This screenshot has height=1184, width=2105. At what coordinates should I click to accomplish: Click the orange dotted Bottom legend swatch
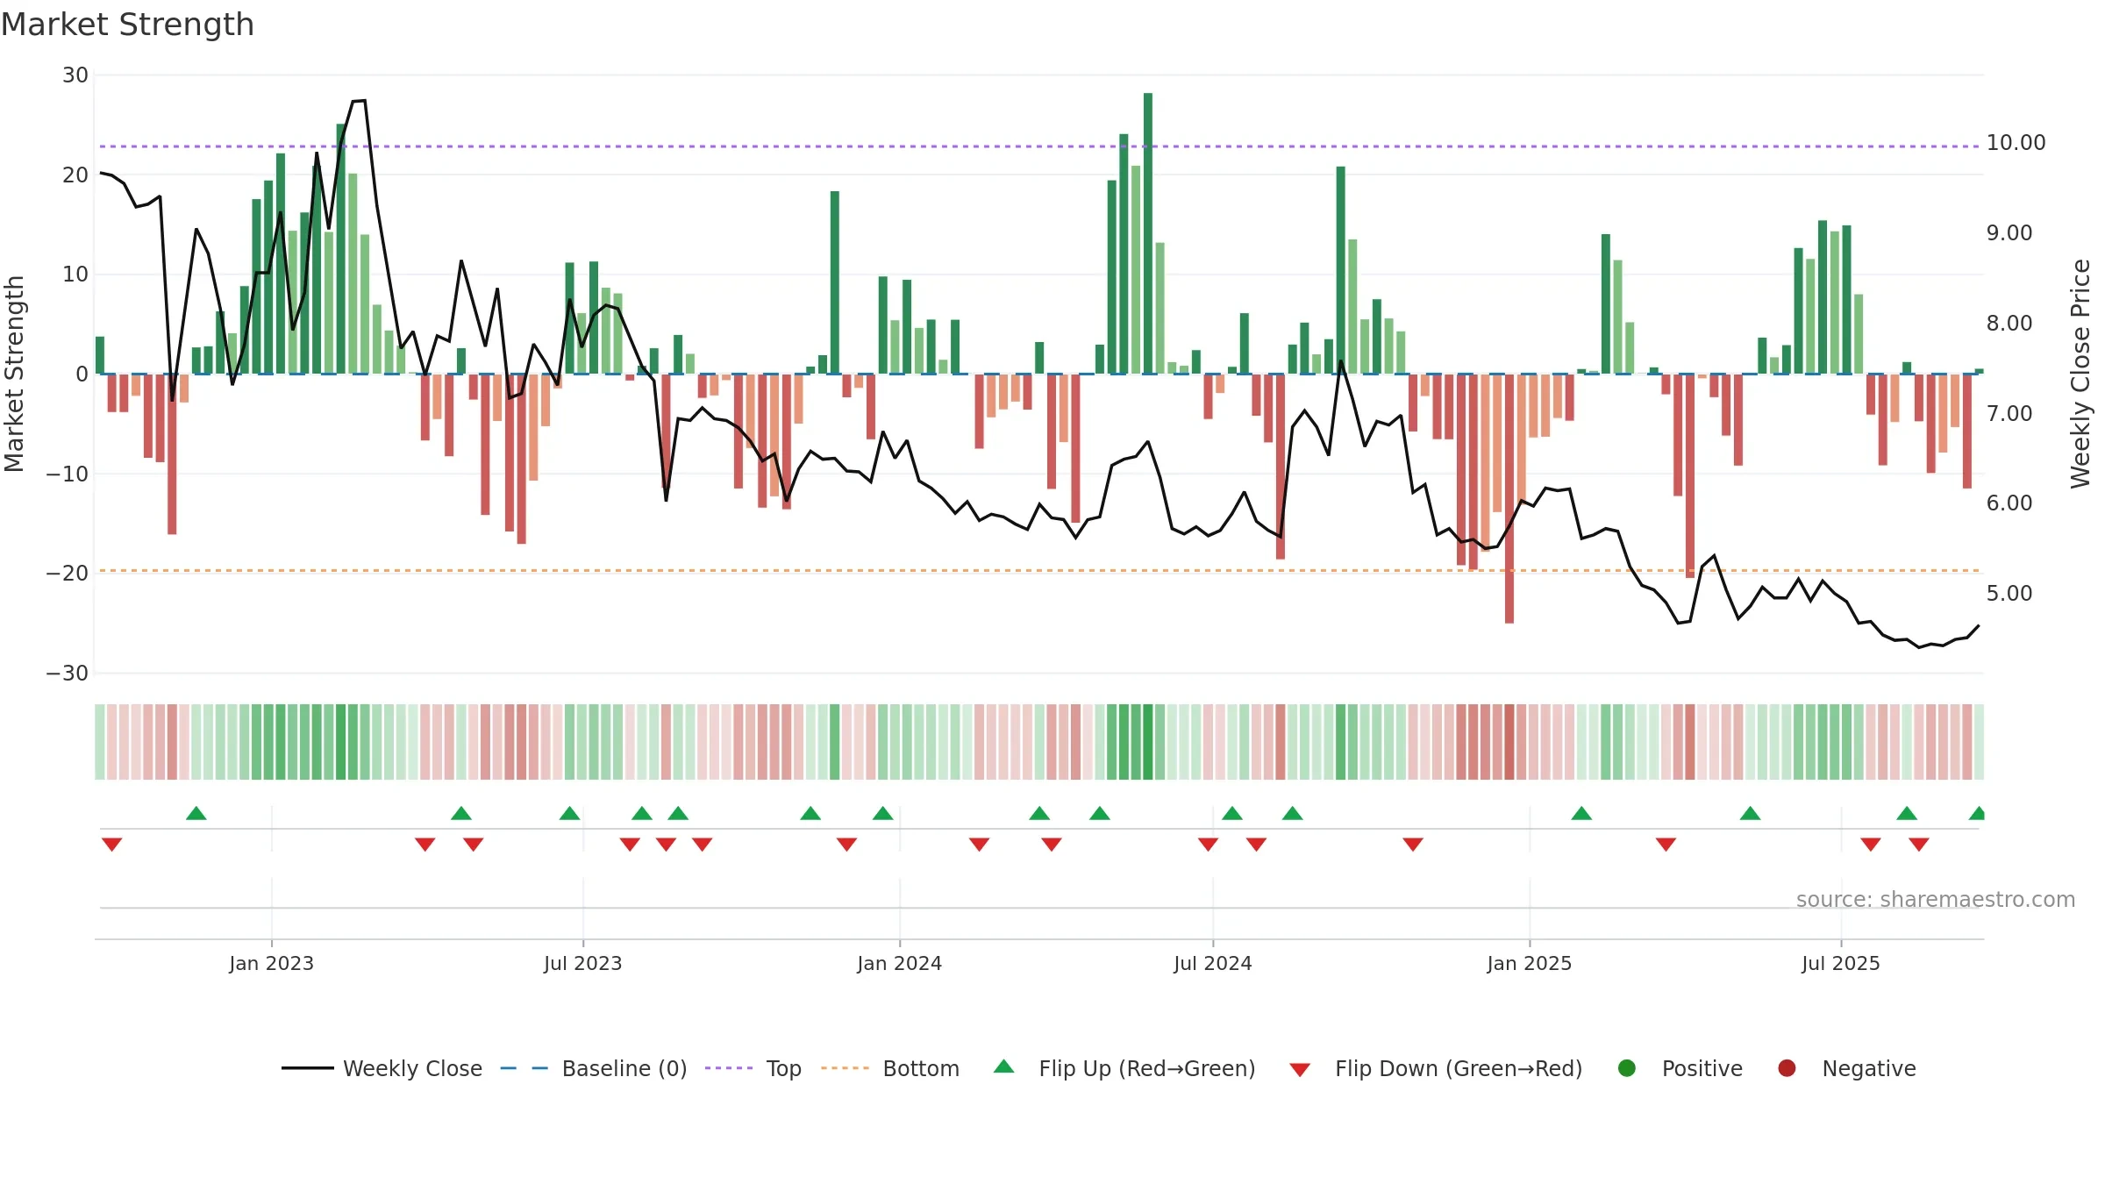tap(846, 1068)
